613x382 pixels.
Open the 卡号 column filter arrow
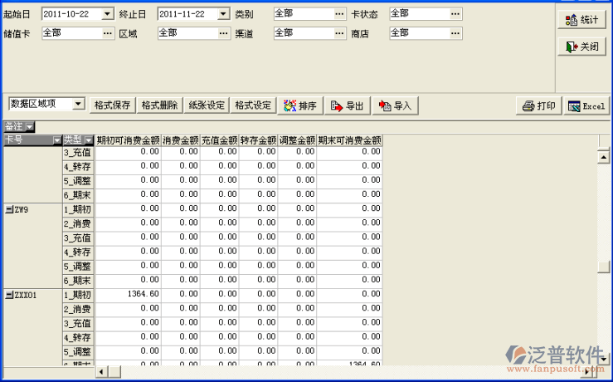click(x=56, y=140)
